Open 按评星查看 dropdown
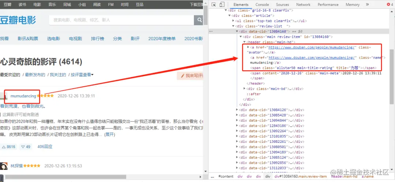Viewport: 395px width, 182px height. point(82,75)
